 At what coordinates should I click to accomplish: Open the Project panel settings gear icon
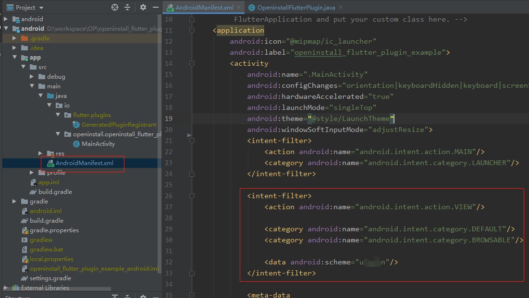click(142, 7)
